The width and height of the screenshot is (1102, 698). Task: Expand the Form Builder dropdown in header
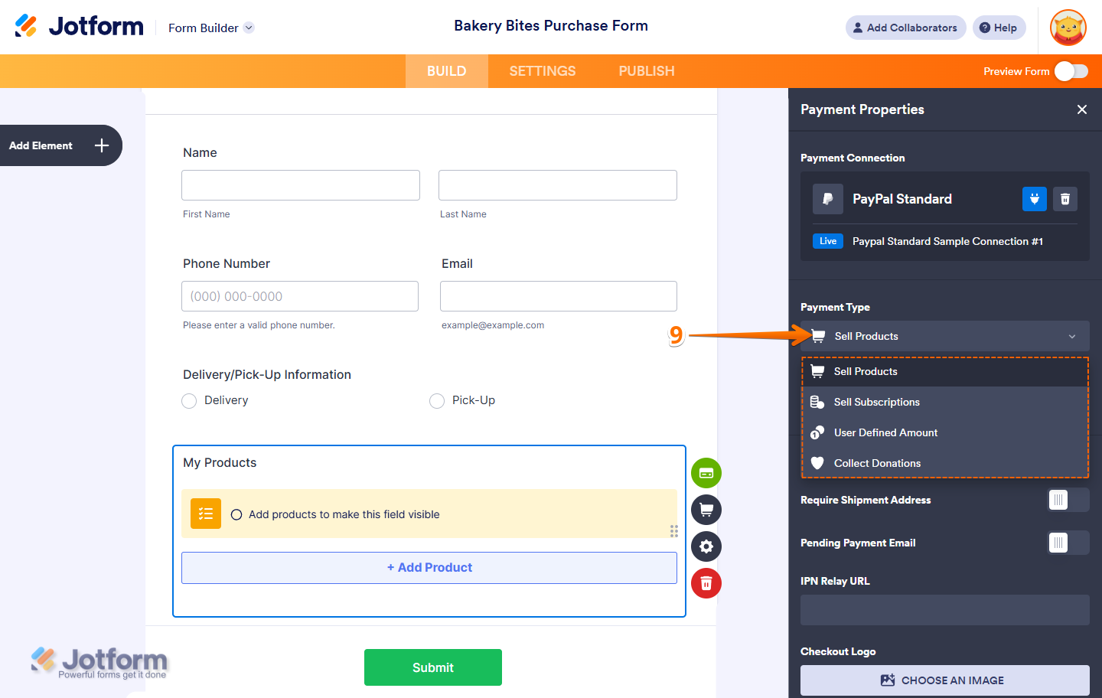point(210,28)
